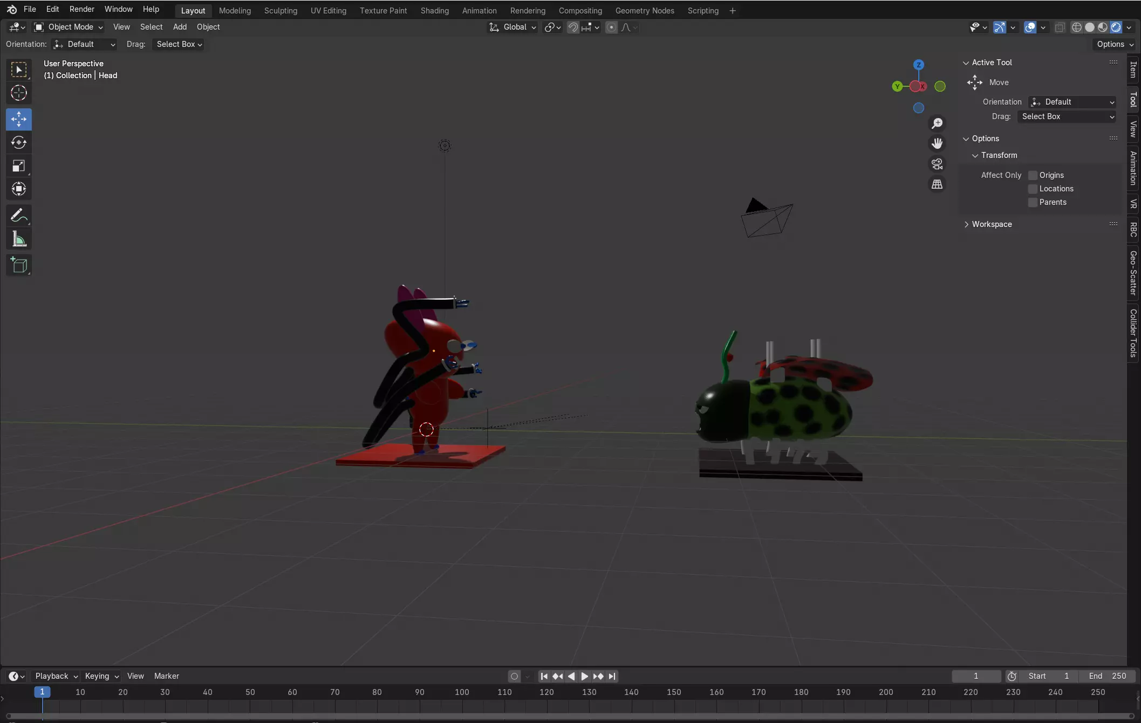The width and height of the screenshot is (1141, 723).
Task: Click the Y axis on navigation gizmo
Action: pyautogui.click(x=897, y=86)
